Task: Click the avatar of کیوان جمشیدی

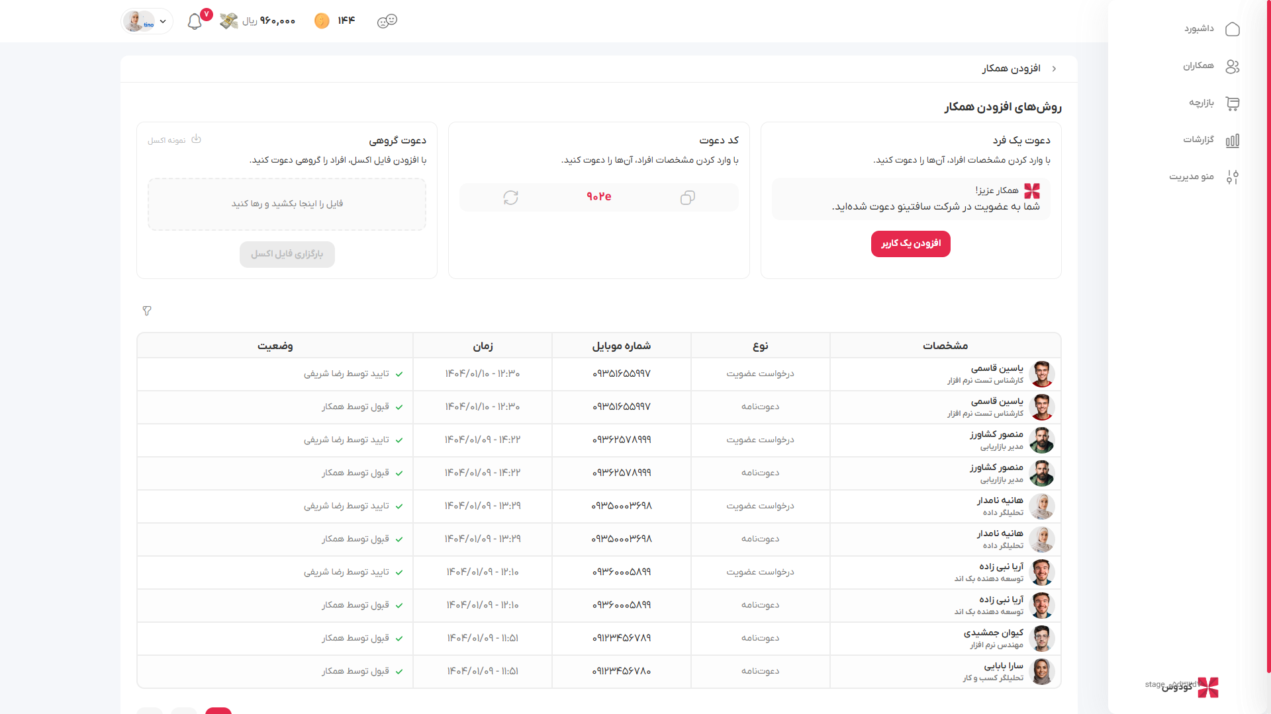Action: coord(1041,639)
